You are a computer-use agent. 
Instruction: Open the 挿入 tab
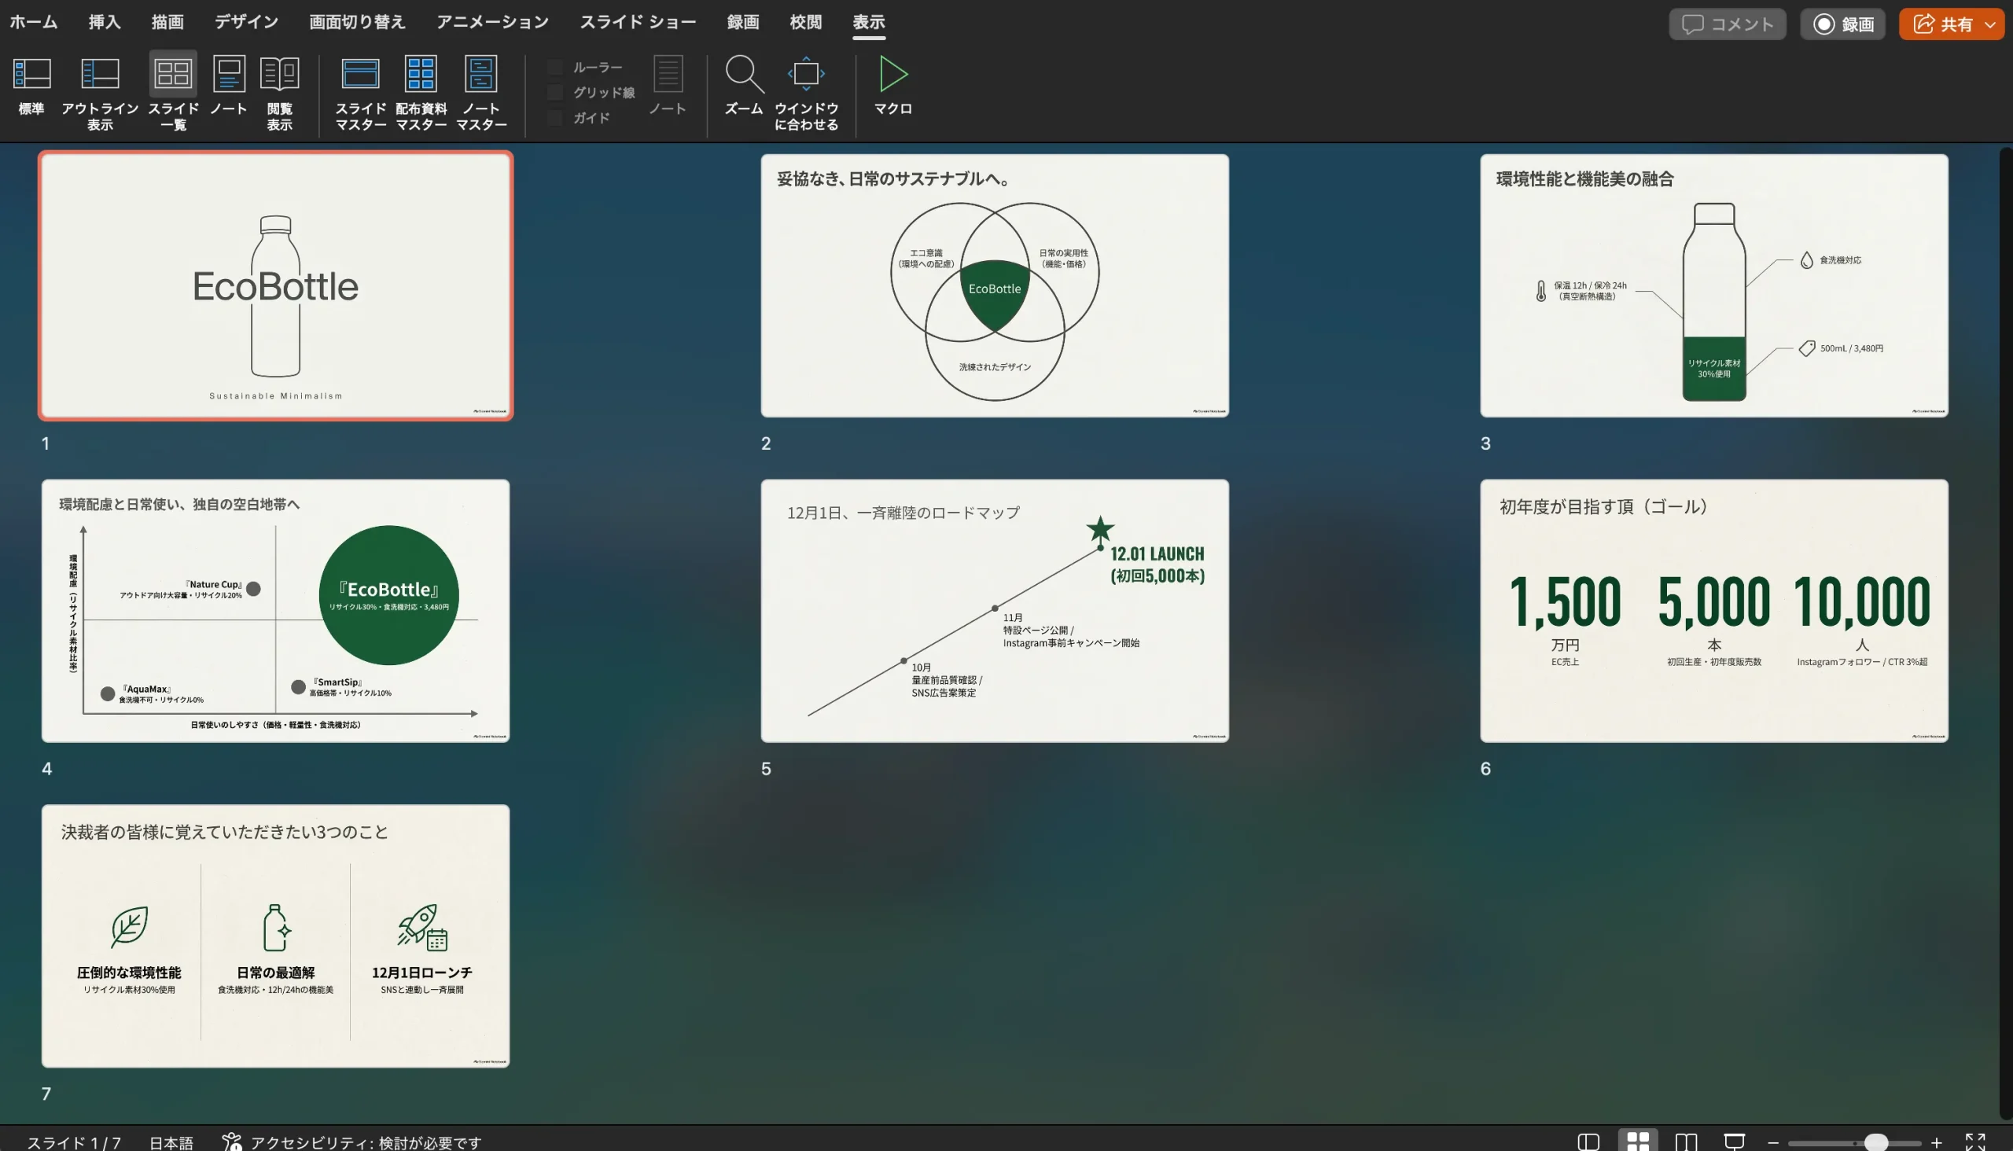pos(105,22)
